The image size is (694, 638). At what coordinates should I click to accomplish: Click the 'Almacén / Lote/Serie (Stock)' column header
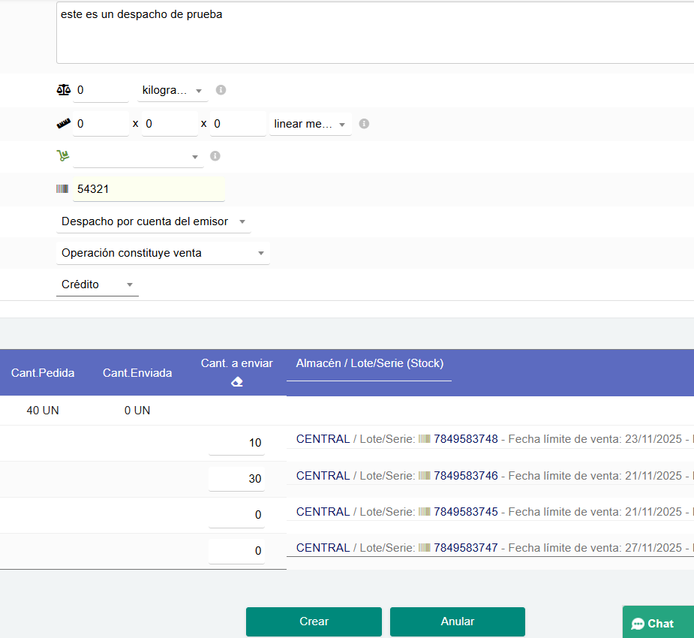(369, 363)
